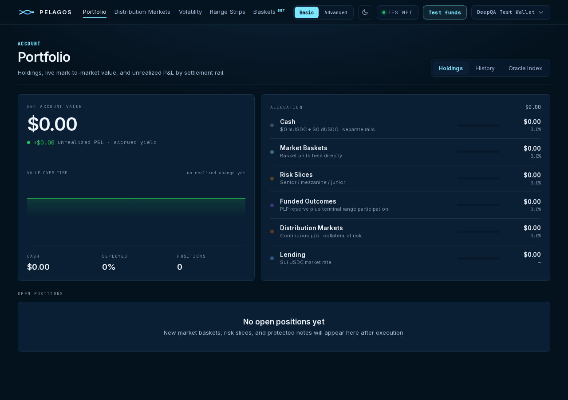Click the Funded Outcomes allocation bar
Image resolution: width=568 pixels, height=400 pixels.
tap(478, 205)
